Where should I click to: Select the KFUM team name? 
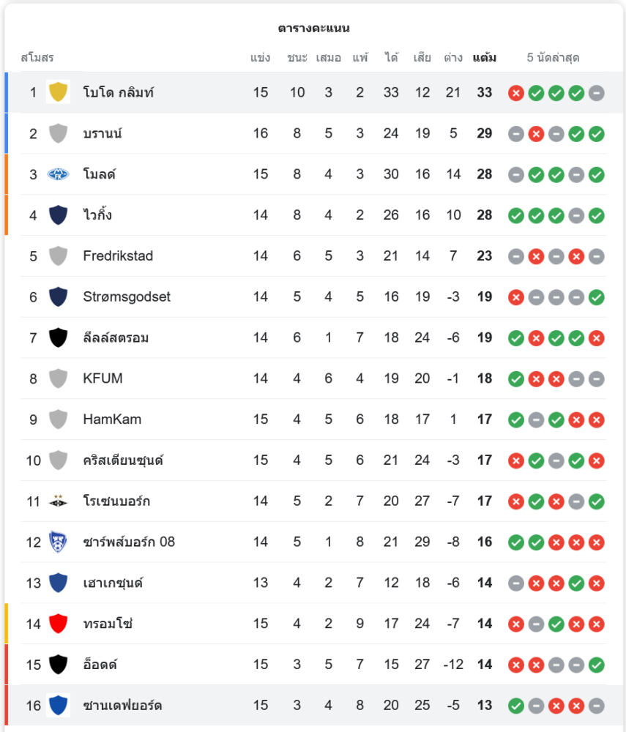(x=103, y=378)
